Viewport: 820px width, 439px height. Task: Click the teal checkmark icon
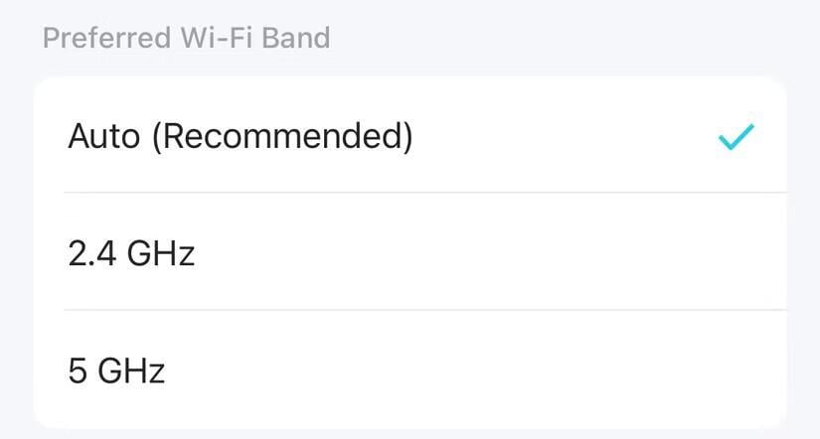tap(737, 137)
